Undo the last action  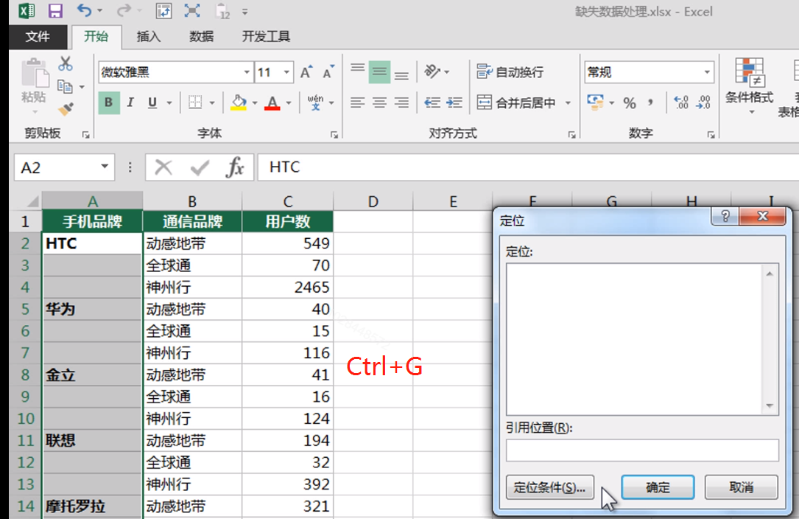[x=84, y=10]
